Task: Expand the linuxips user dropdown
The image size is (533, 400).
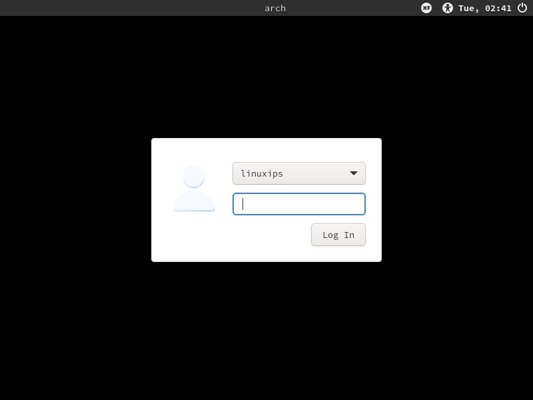Action: 299,173
